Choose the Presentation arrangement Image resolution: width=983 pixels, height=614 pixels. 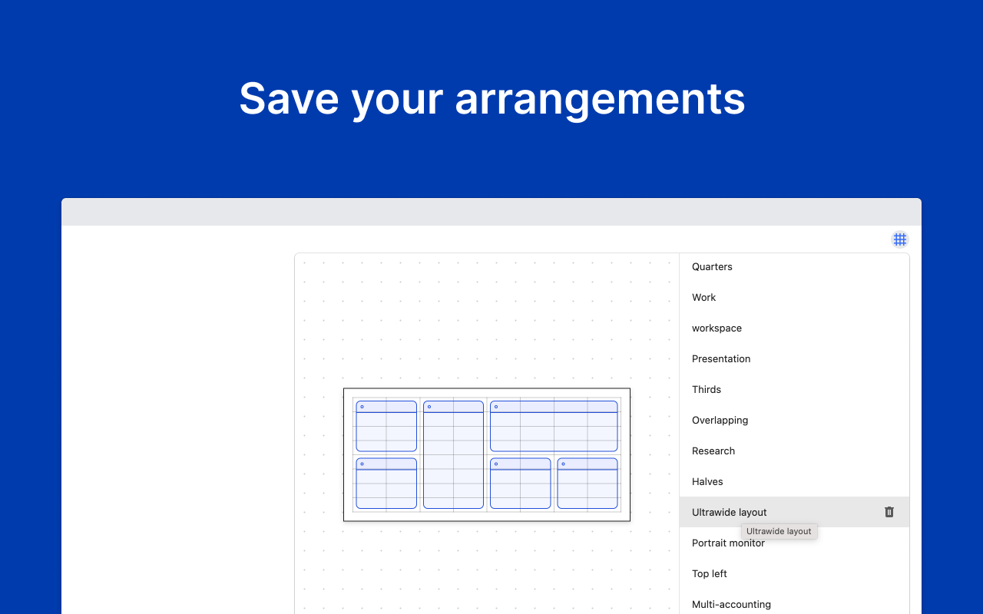794,358
